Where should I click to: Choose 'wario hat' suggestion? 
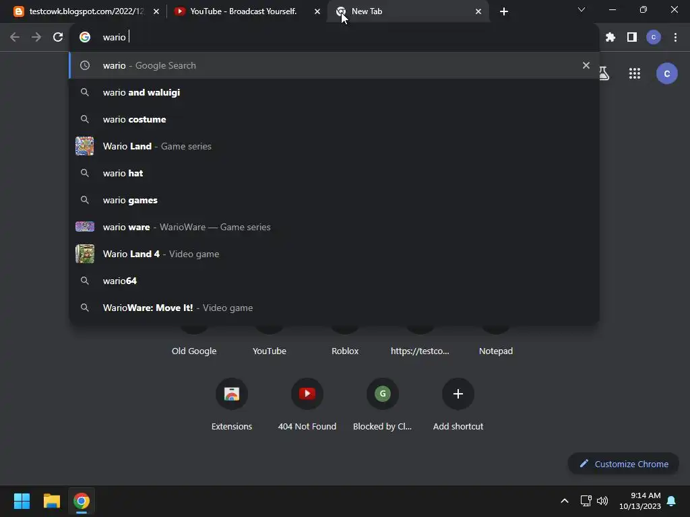pyautogui.click(x=334, y=173)
